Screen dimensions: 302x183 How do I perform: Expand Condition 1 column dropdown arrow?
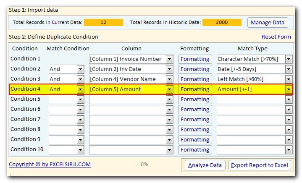tap(170, 59)
